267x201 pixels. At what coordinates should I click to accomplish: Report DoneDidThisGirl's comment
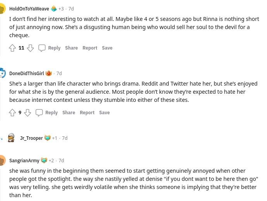click(87, 113)
